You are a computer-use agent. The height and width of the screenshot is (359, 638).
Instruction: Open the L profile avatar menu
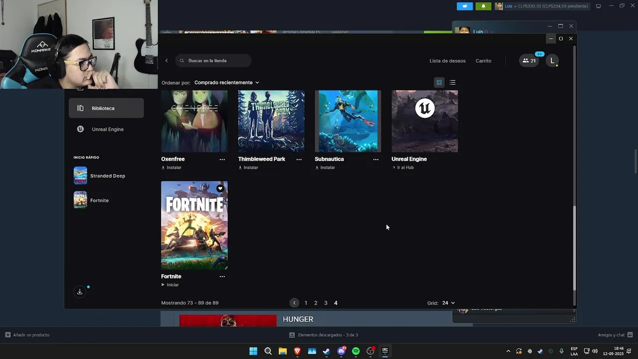(552, 61)
